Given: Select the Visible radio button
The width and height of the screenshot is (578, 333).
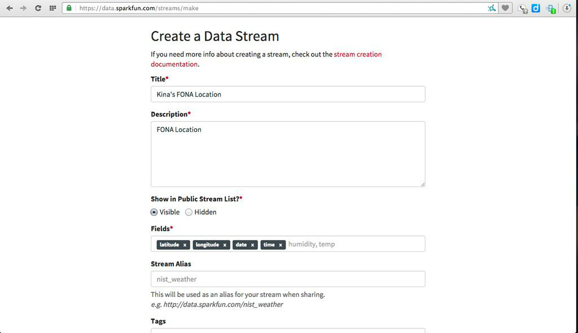Looking at the screenshot, I should (x=154, y=212).
